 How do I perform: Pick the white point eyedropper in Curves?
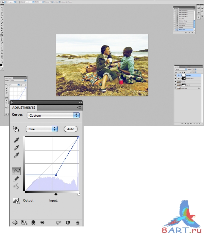point(16,155)
